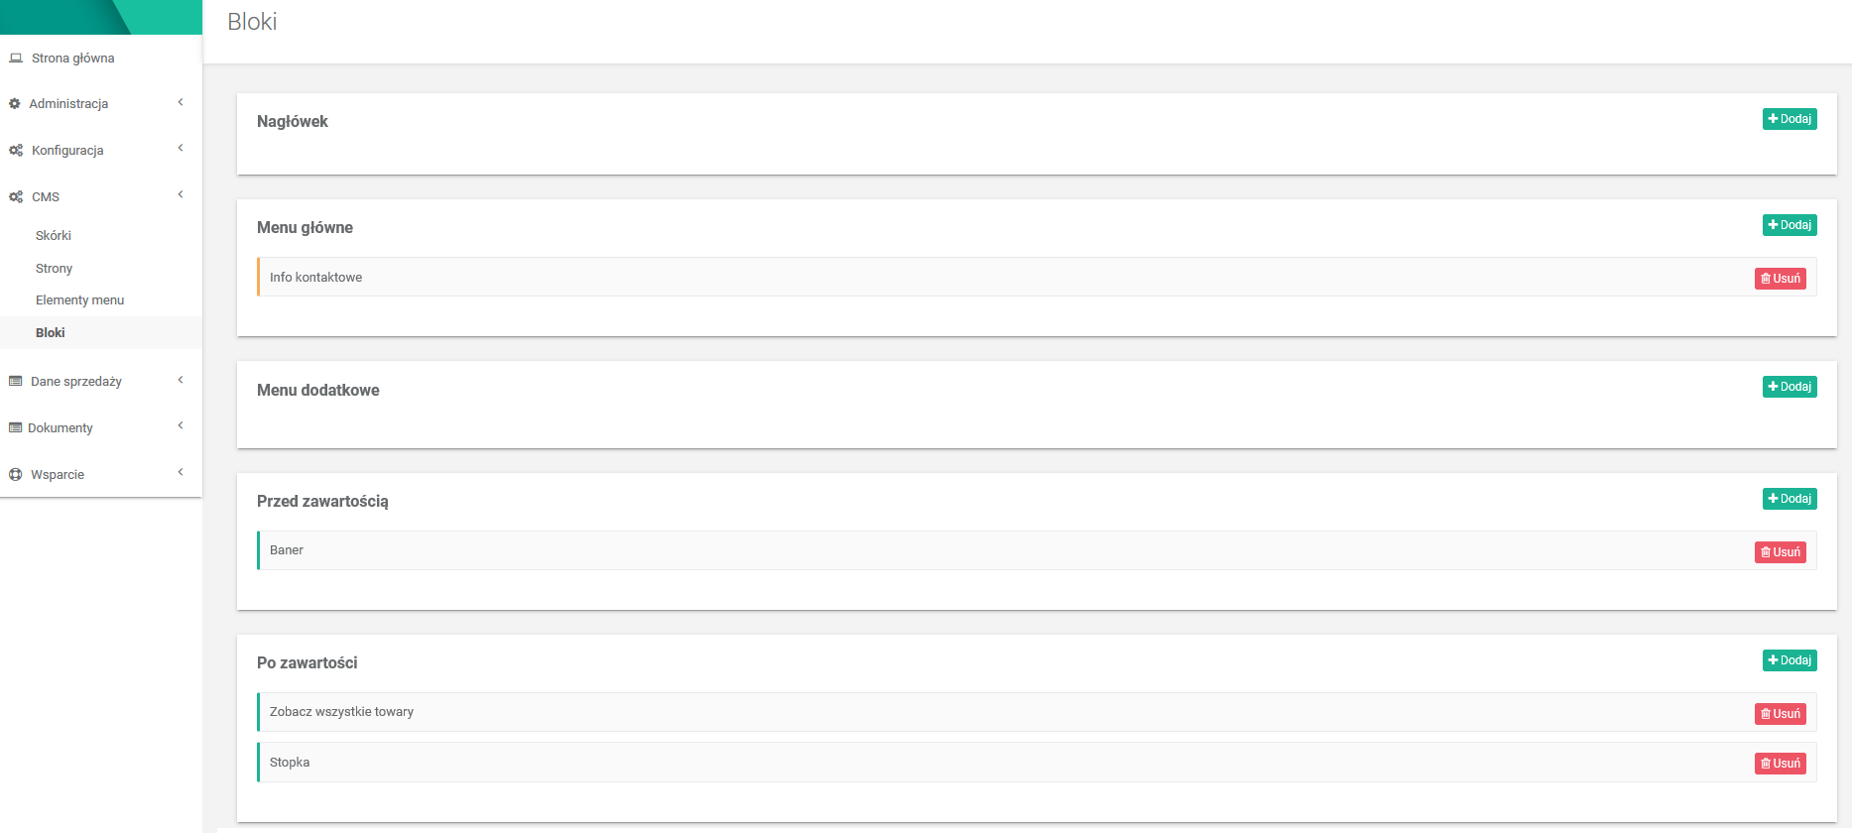
Task: Expand the Administracja menu chevron
Action: click(x=181, y=102)
